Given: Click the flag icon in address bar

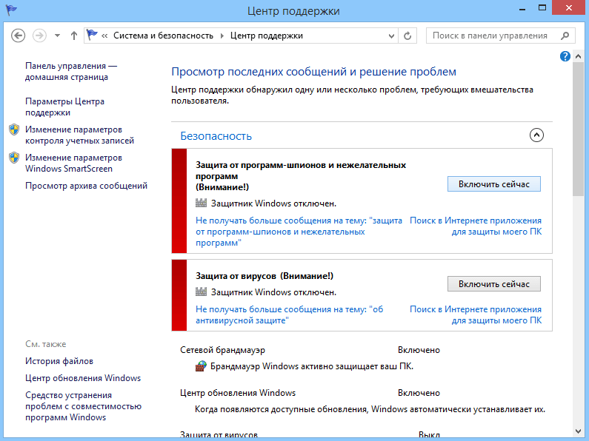Looking at the screenshot, I should tap(92, 36).
